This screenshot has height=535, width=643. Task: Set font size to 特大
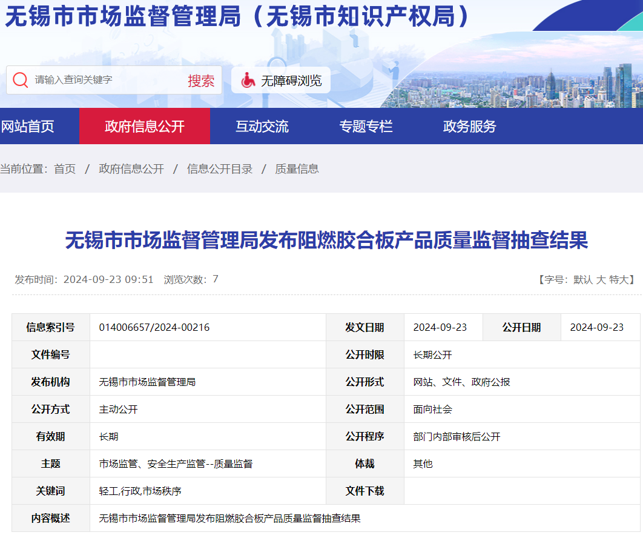tap(619, 280)
